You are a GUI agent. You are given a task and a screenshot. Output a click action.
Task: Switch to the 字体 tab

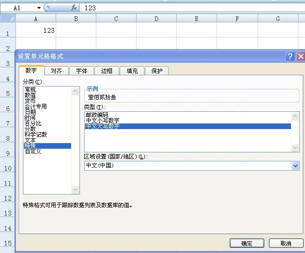81,71
